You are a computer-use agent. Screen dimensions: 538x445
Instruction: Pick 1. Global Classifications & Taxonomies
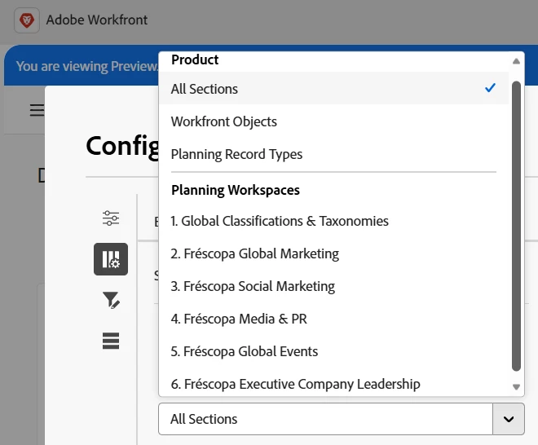point(334,221)
